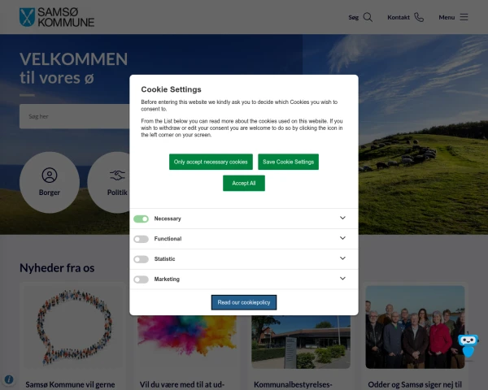Viewport: 488px width, 390px height.
Task: Click the Samsø Kommune logo
Action: tap(57, 17)
